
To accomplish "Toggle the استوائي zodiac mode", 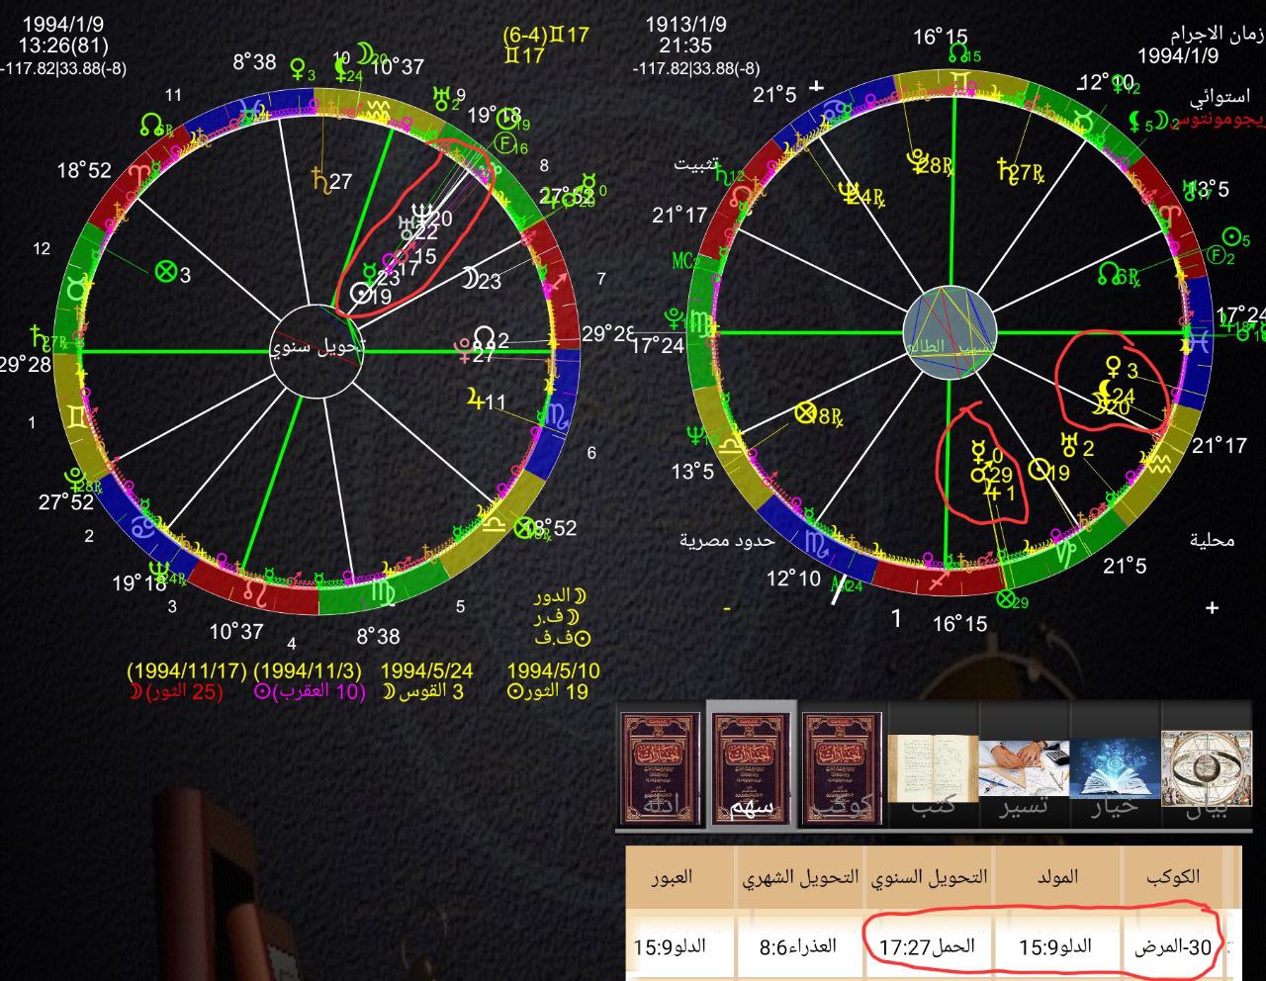I will coord(1219,97).
